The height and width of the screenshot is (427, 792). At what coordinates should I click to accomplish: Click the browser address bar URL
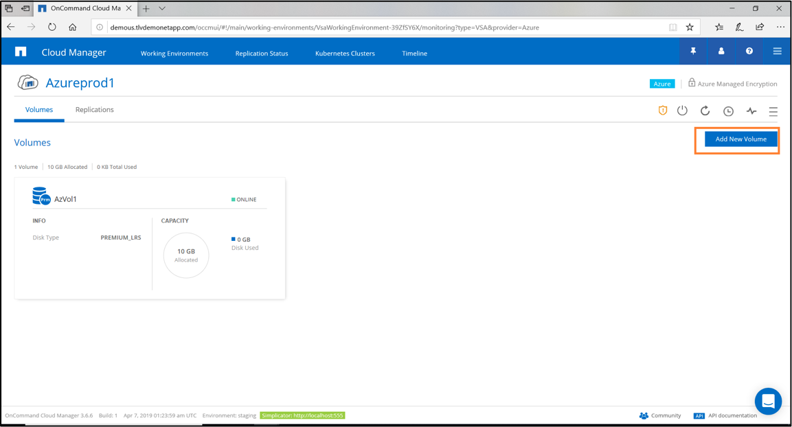click(324, 27)
